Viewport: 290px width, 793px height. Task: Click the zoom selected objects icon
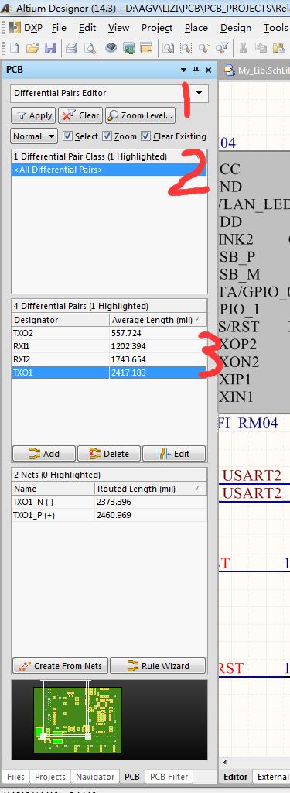(204, 49)
